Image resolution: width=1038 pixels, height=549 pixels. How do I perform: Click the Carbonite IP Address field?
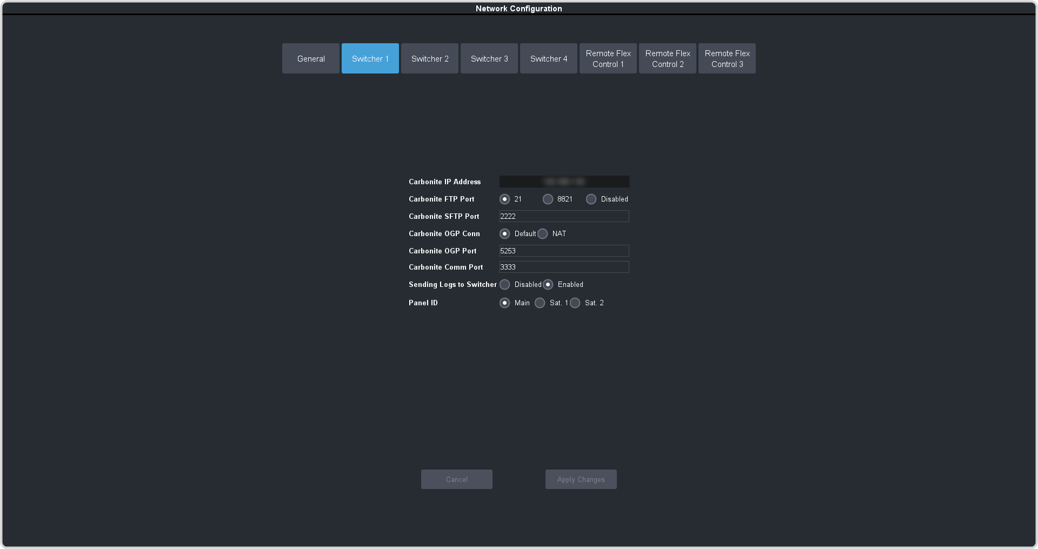[x=564, y=182]
